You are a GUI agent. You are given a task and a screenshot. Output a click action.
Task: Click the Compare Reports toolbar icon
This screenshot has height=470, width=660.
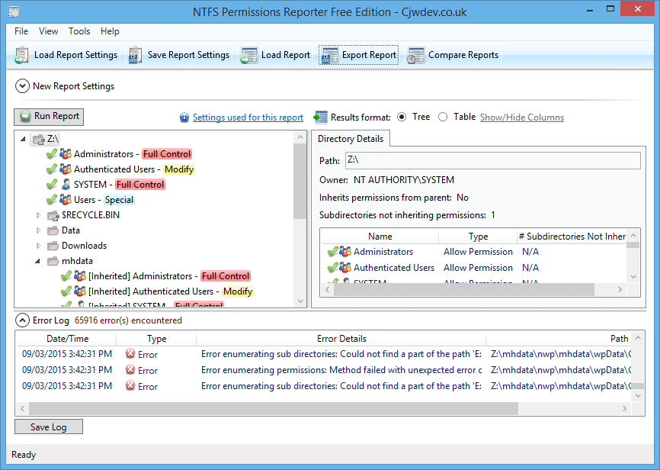(x=416, y=55)
